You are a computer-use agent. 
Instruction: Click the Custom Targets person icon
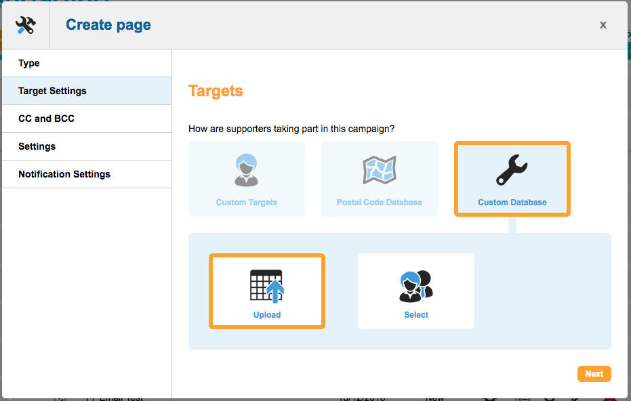point(247,170)
